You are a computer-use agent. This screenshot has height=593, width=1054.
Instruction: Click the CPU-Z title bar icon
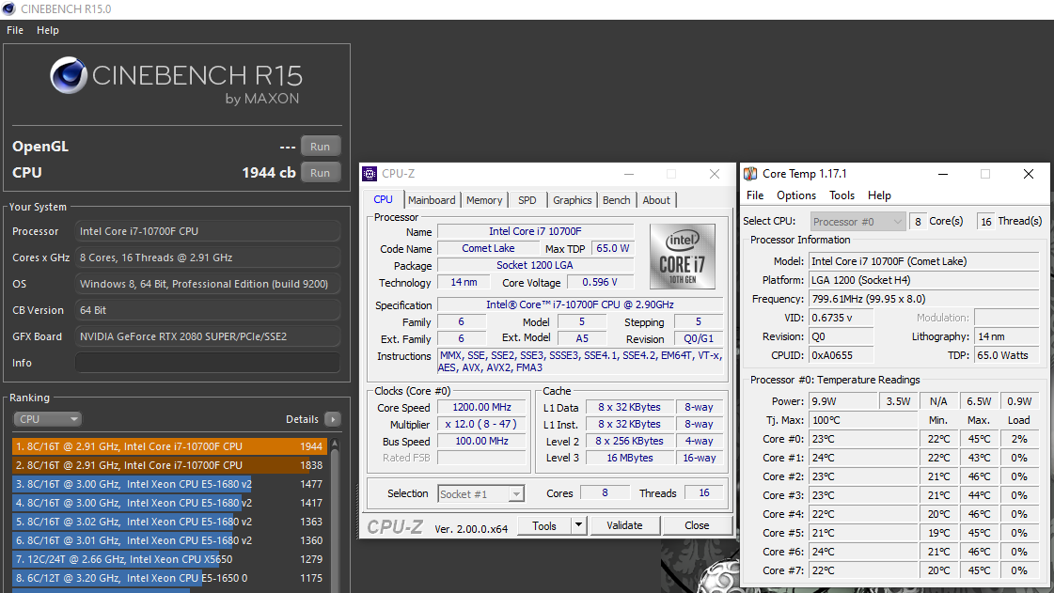pyautogui.click(x=370, y=174)
